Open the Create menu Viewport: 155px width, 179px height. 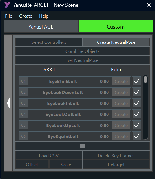pyautogui.click(x=26, y=16)
